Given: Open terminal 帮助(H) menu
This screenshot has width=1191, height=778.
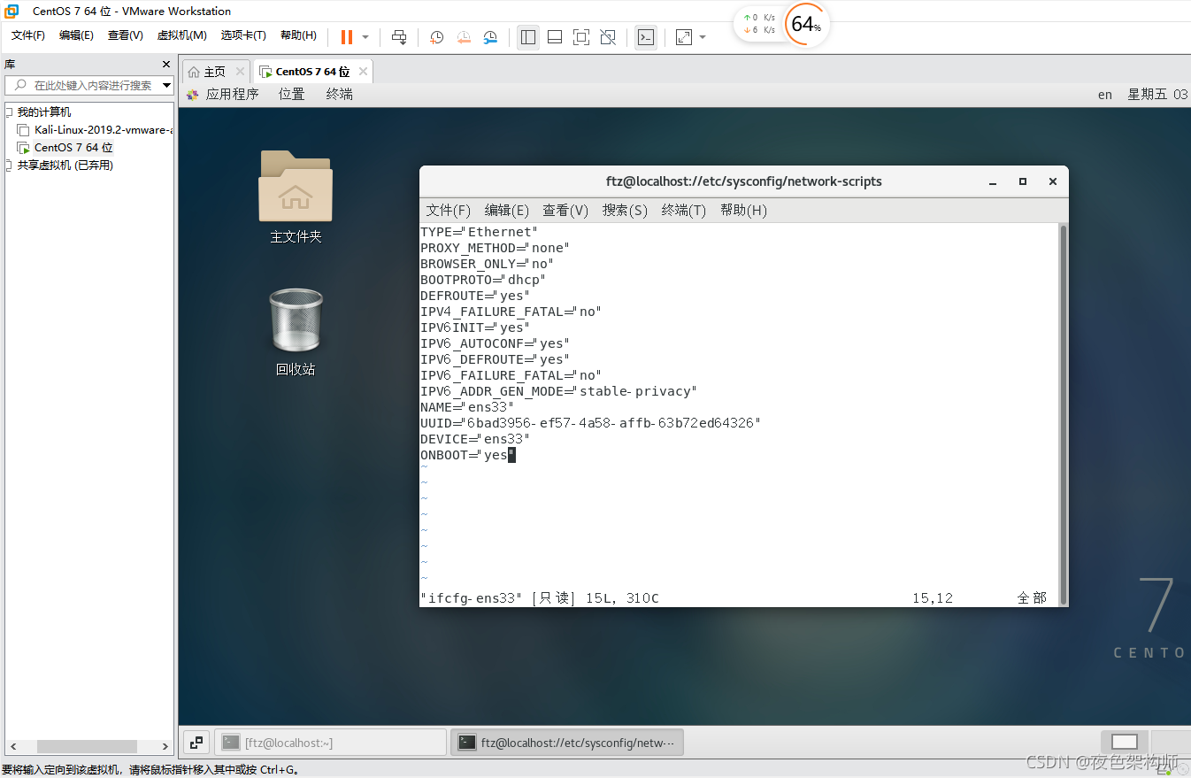Looking at the screenshot, I should click(x=743, y=211).
